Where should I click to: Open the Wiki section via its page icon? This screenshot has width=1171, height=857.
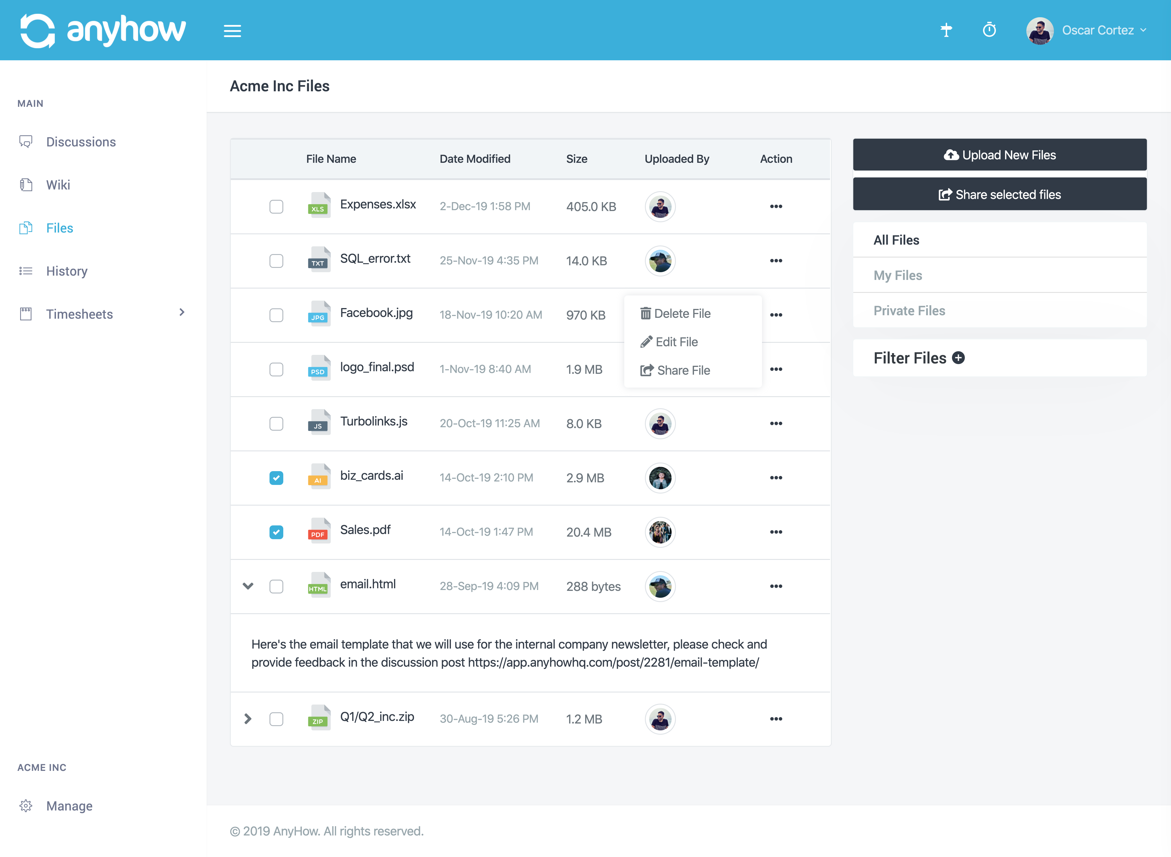point(26,185)
